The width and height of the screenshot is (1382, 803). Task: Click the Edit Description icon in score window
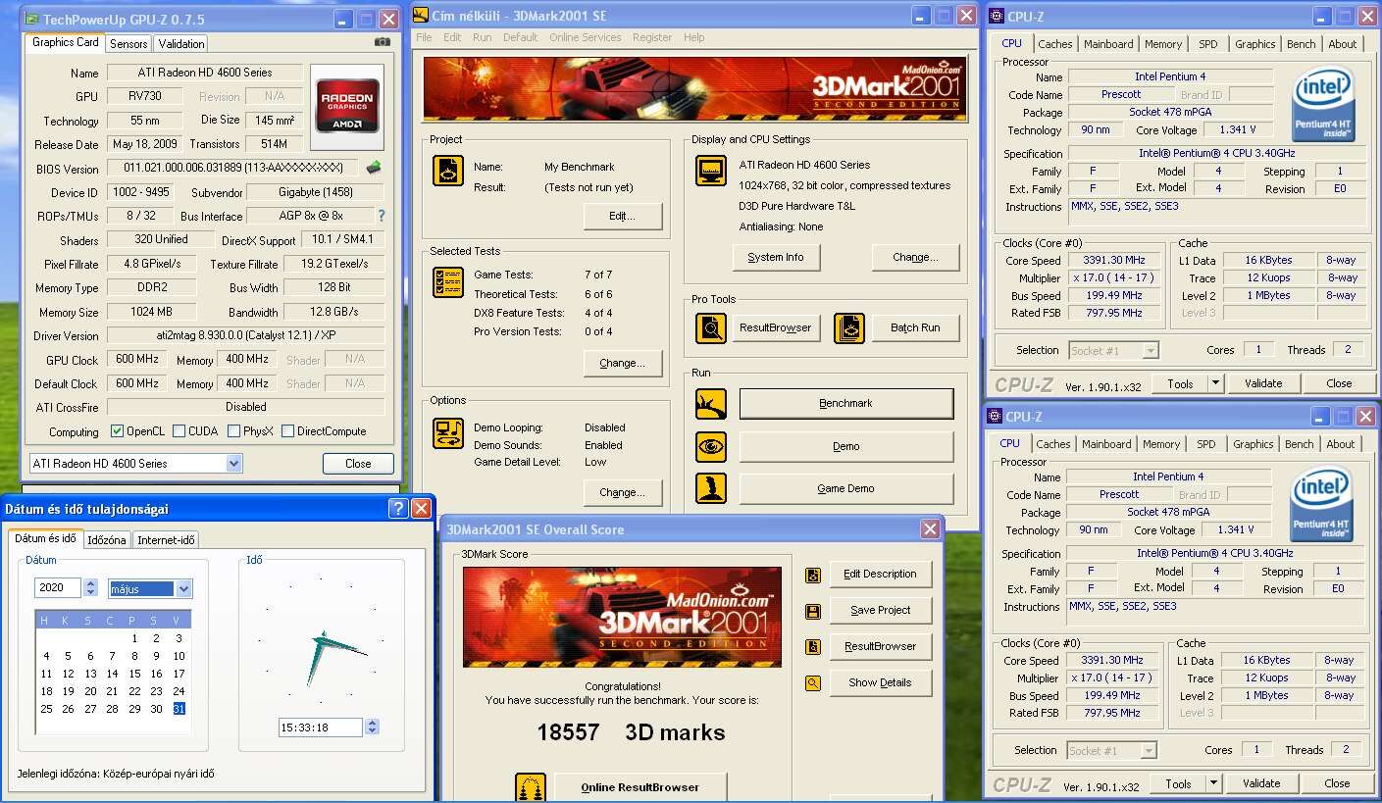(812, 575)
